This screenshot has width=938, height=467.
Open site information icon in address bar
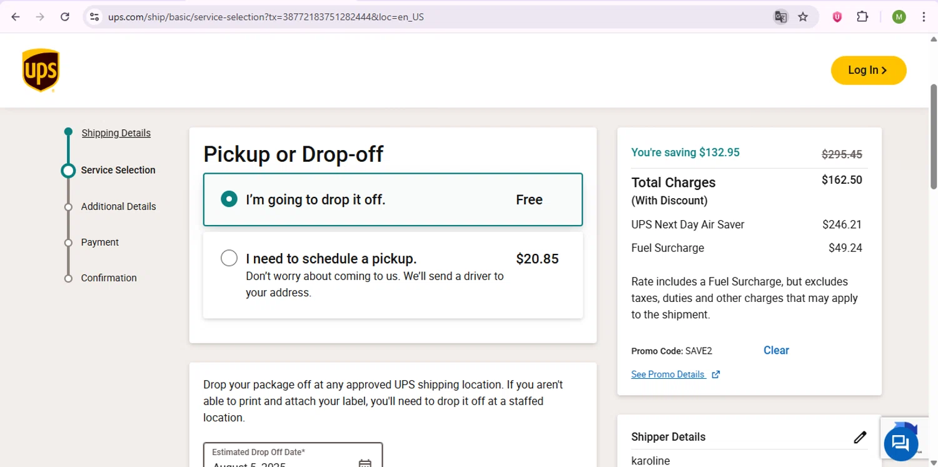(94, 17)
